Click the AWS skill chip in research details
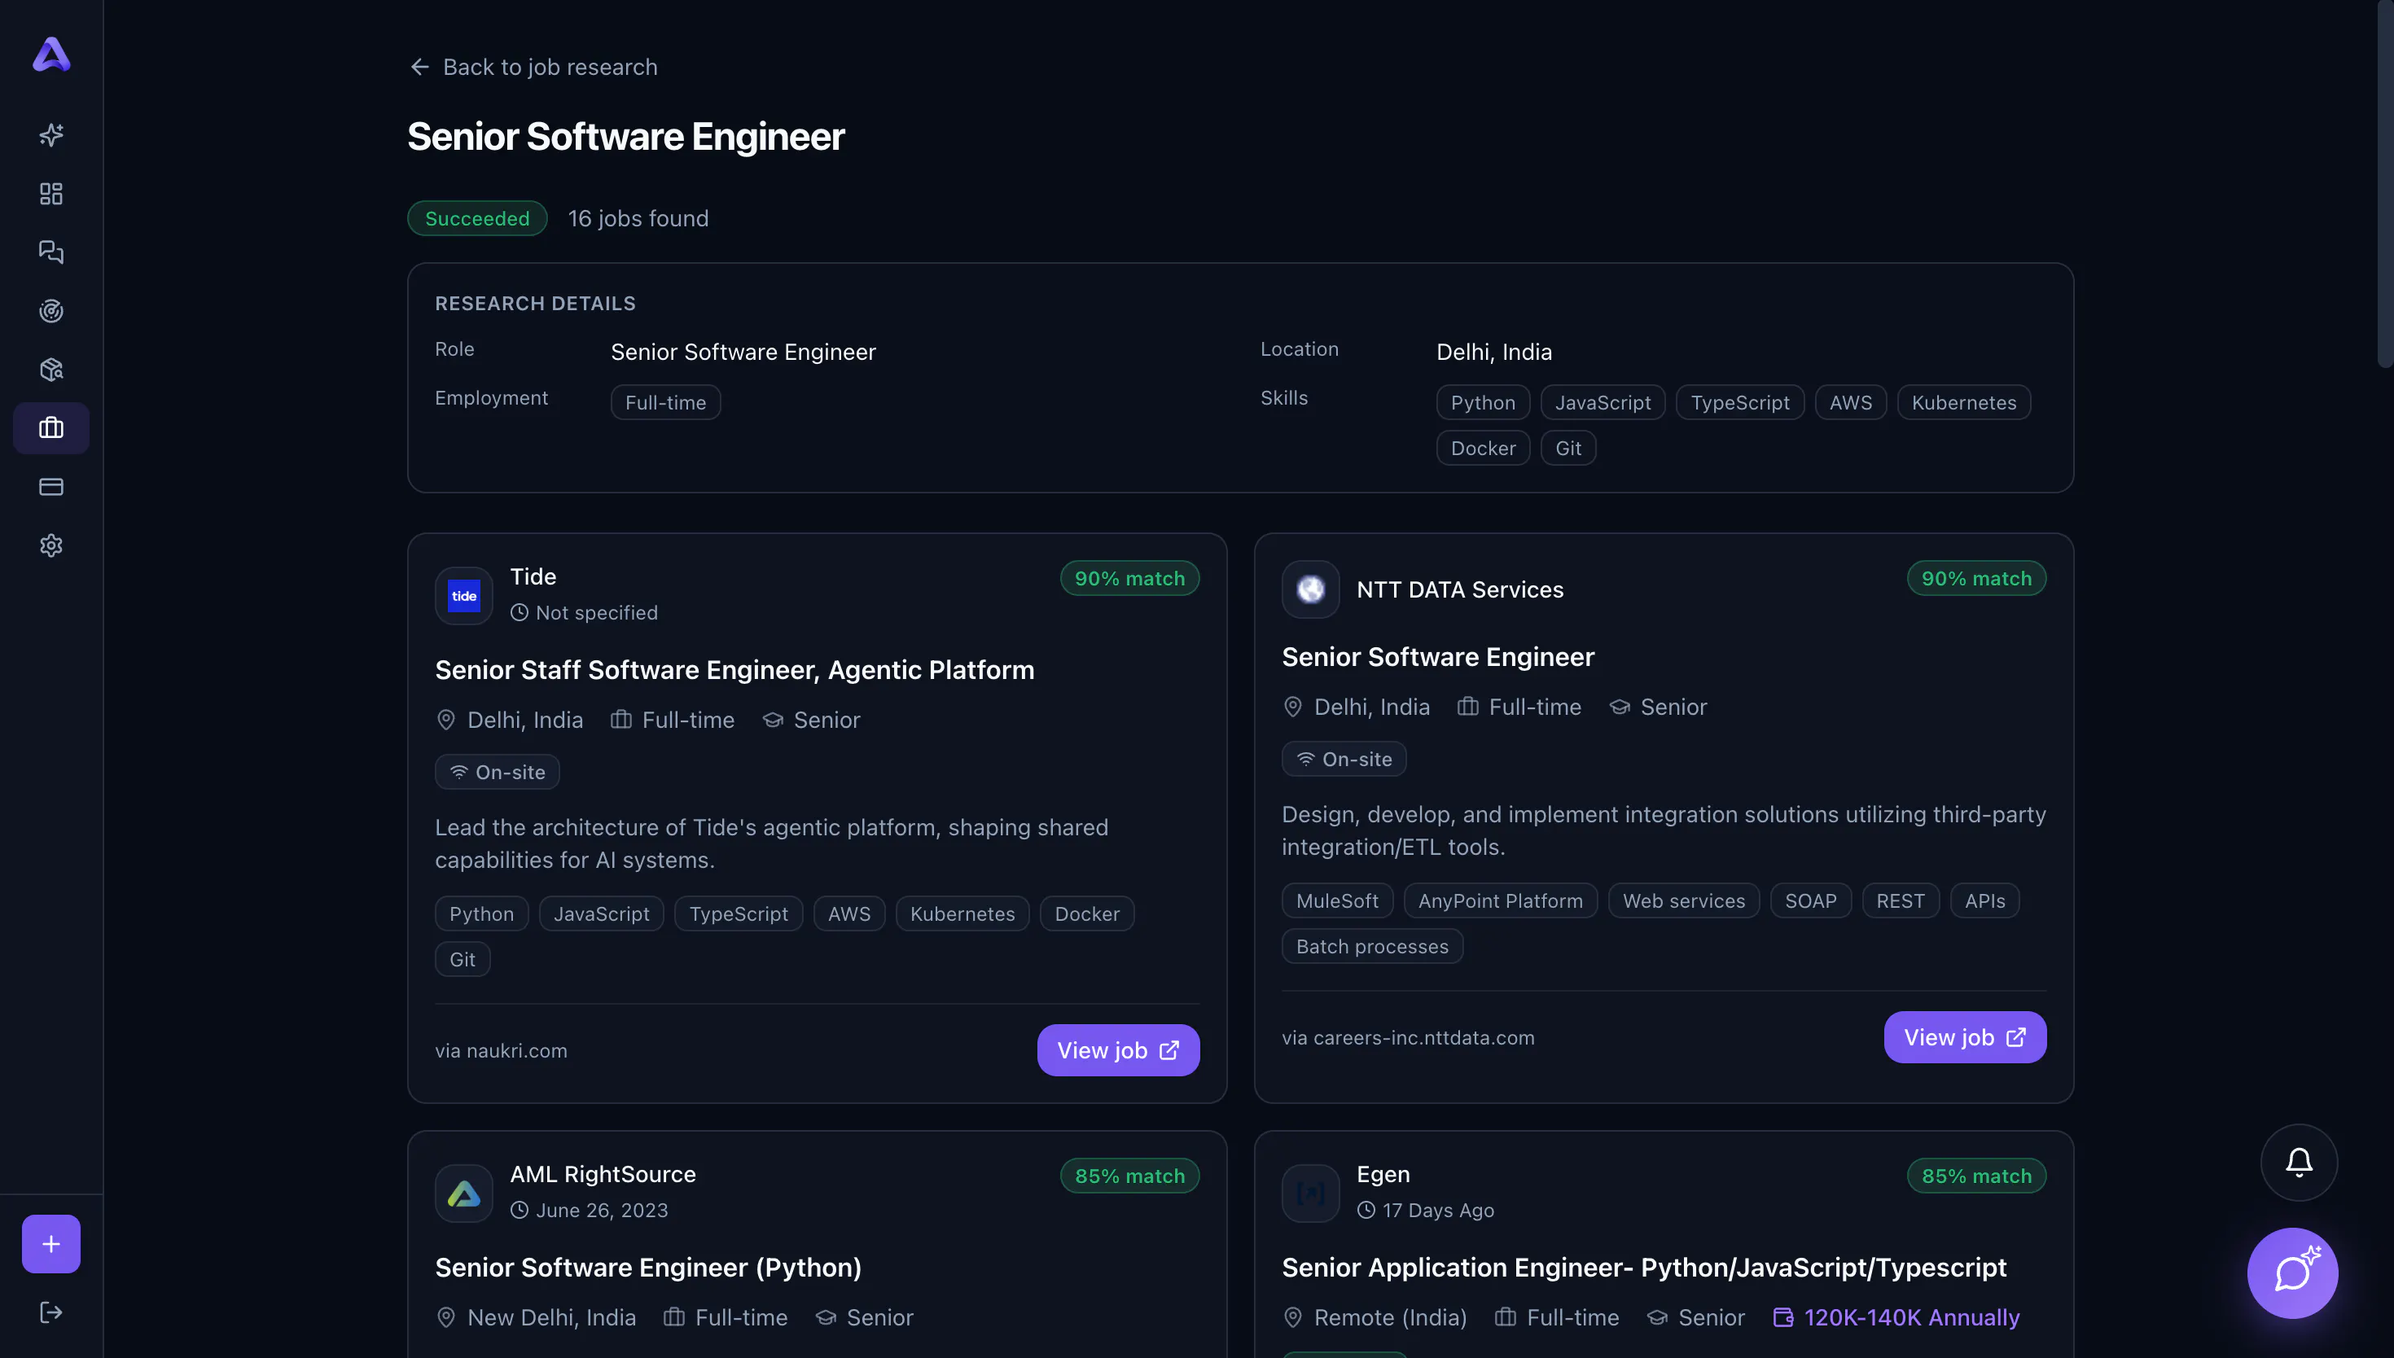2394x1358 pixels. point(1850,403)
